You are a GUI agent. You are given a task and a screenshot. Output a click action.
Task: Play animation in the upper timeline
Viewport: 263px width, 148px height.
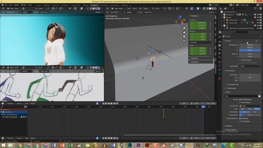click(111, 104)
